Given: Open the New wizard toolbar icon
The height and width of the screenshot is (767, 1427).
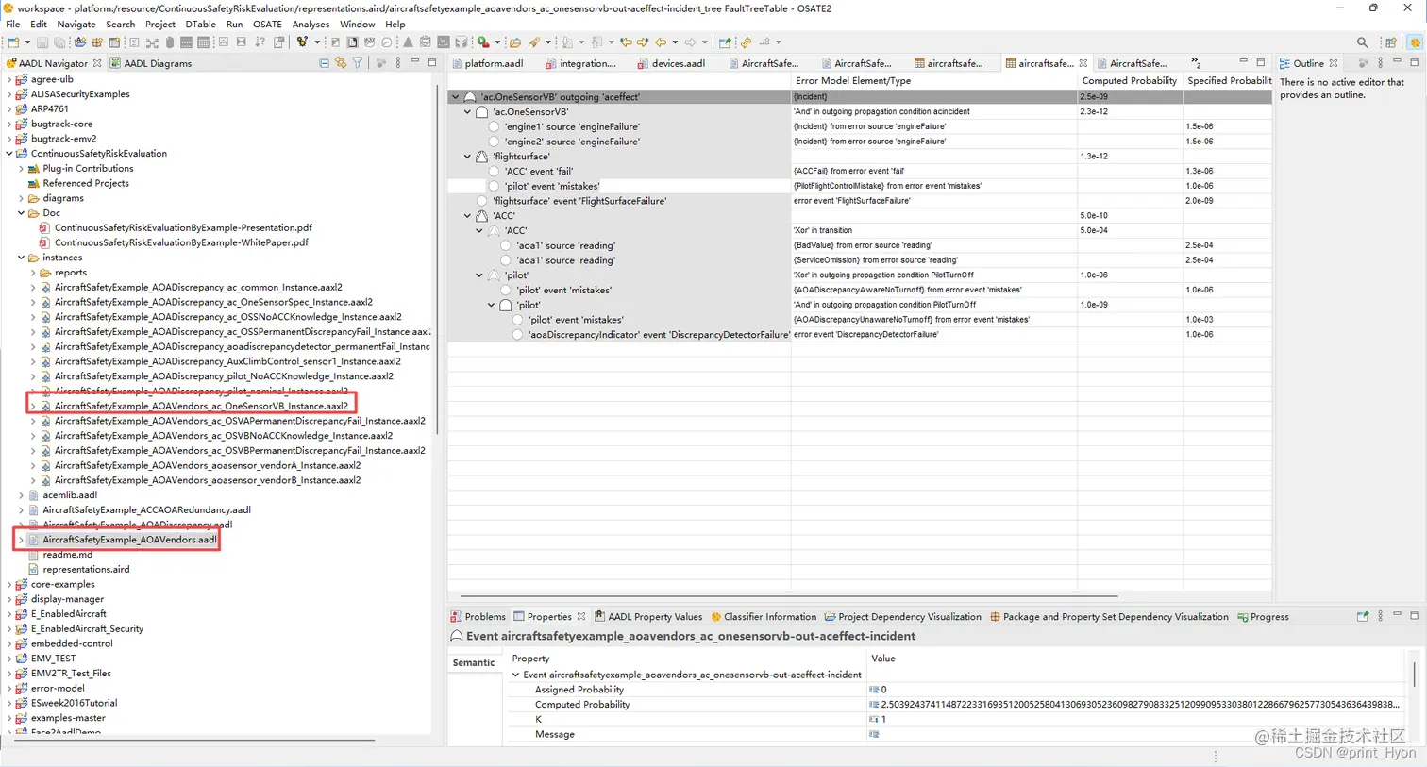Looking at the screenshot, I should pos(13,42).
